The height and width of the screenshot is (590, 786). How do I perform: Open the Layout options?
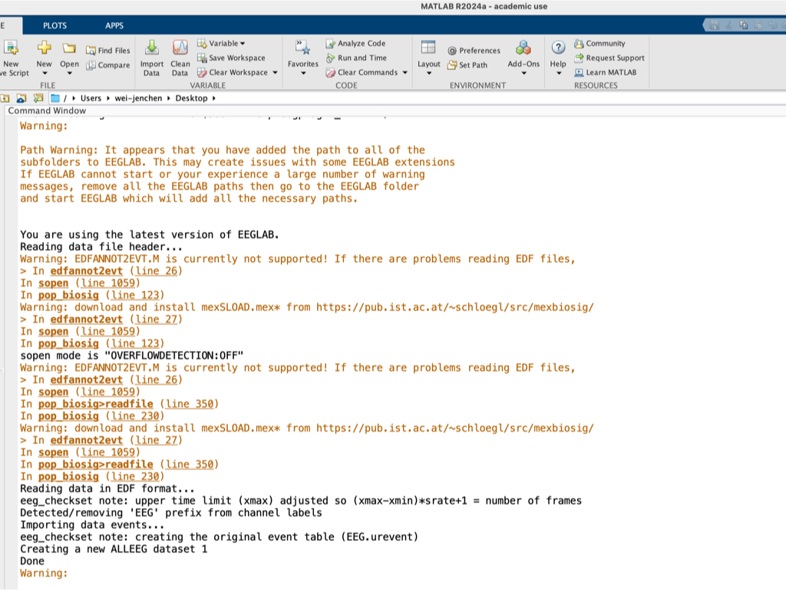(x=428, y=54)
